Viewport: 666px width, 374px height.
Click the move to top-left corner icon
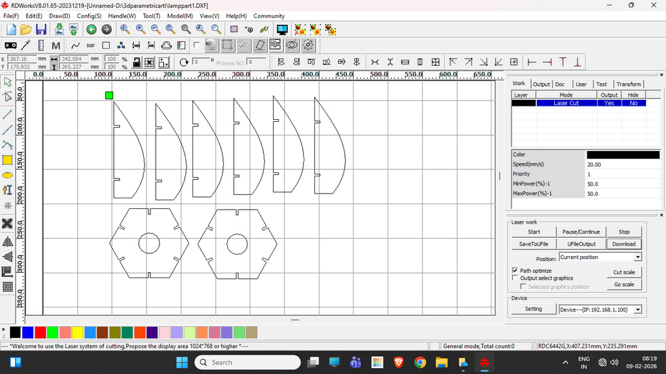[x=453, y=62]
